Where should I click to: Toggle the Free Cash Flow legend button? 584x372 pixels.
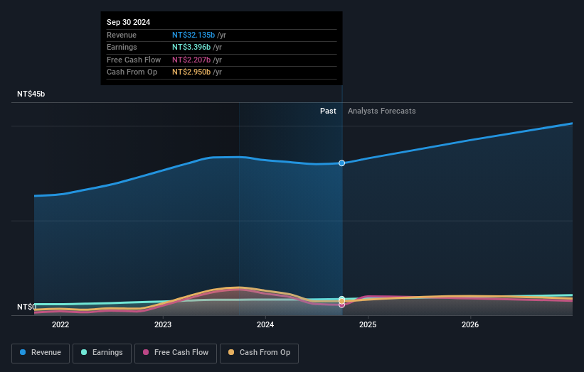176,353
